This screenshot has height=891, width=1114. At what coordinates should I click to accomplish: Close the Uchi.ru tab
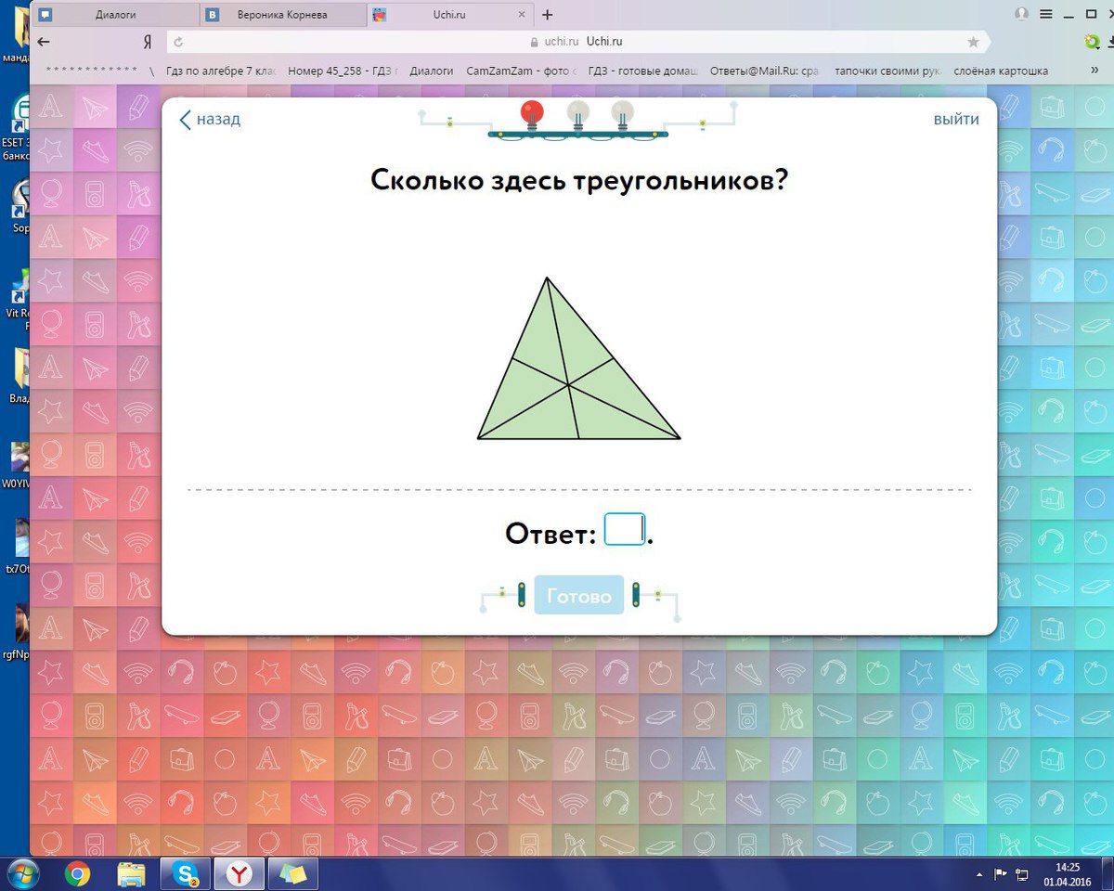coord(521,15)
